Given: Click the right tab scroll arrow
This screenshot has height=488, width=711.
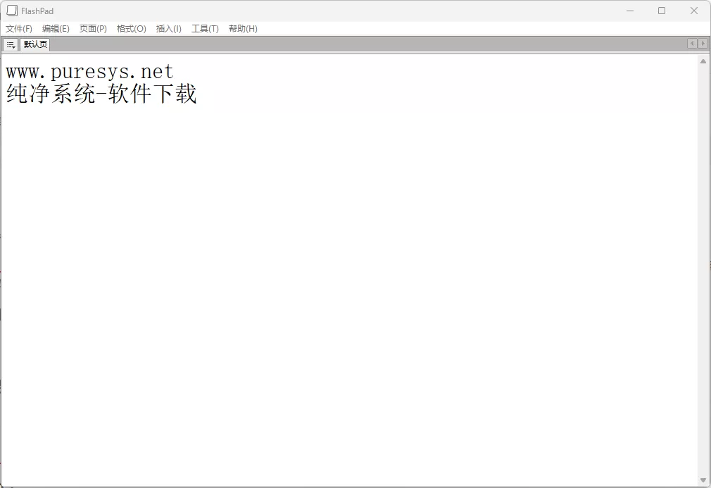Looking at the screenshot, I should (703, 43).
